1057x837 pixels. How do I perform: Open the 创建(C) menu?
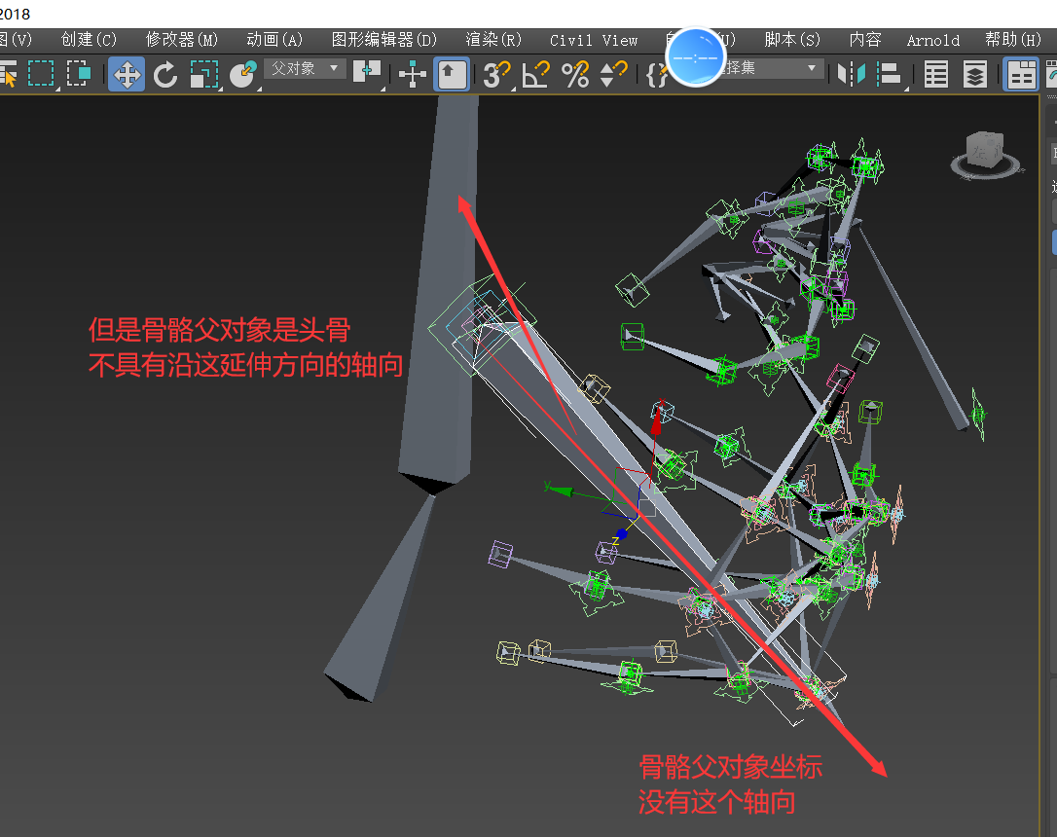tap(89, 40)
